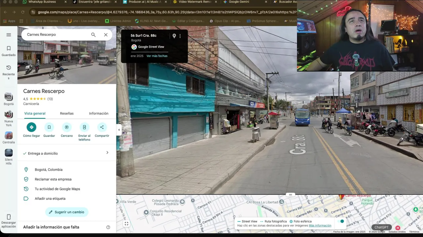Click the Conjunto Residencial Okapi II marker
Image resolution: width=423 pixels, height=237 pixels.
click(146, 213)
